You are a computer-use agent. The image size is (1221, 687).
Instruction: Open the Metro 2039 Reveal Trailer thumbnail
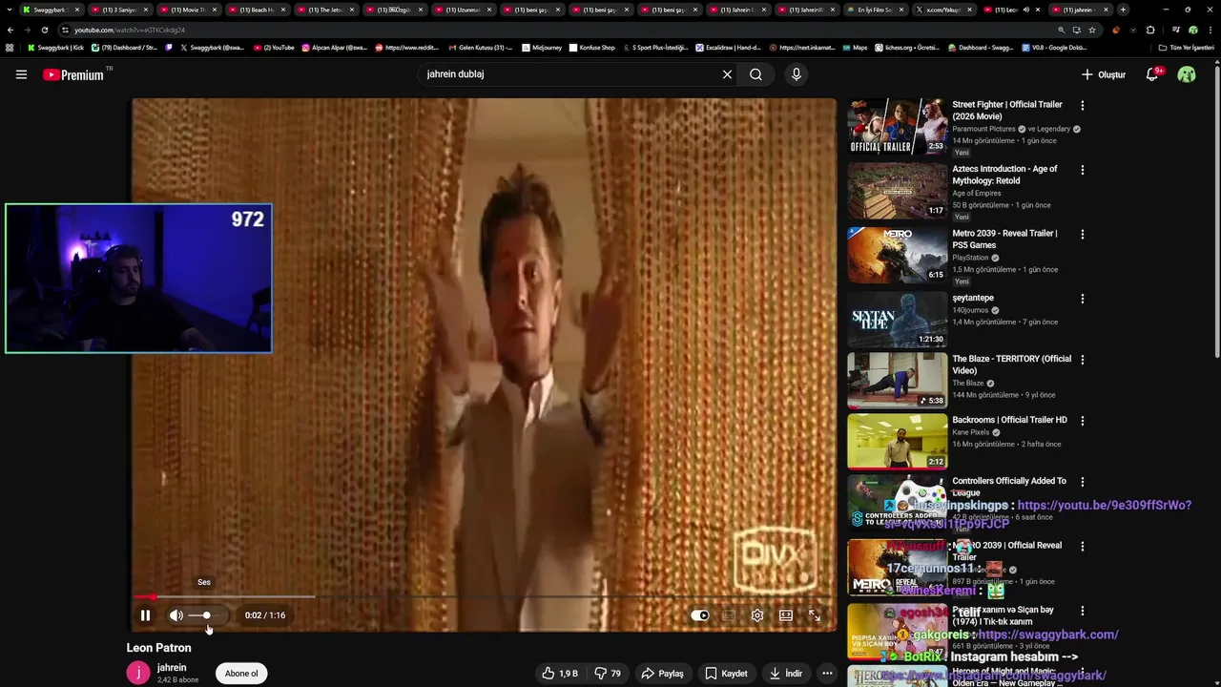click(x=898, y=254)
